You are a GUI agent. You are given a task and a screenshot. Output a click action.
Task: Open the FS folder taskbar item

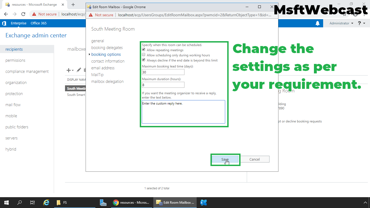75,202
